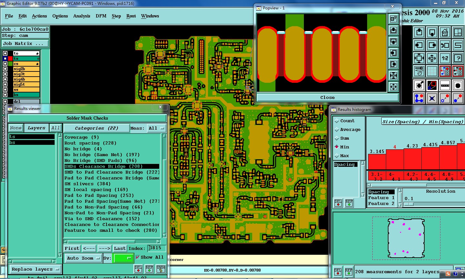The width and height of the screenshot is (465, 279).
Task: Click the Job Matrix button
Action: tap(25, 43)
